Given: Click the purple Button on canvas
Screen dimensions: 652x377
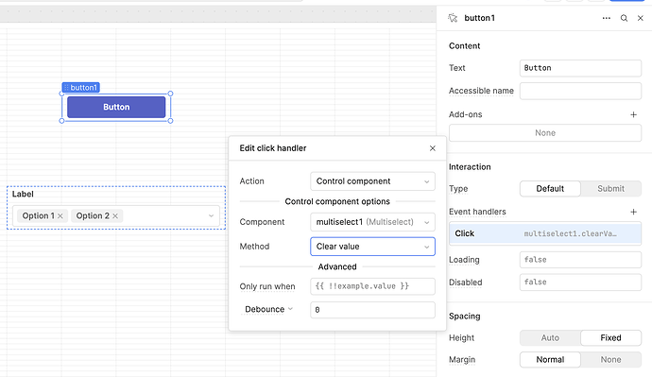Looking at the screenshot, I should pyautogui.click(x=116, y=107).
